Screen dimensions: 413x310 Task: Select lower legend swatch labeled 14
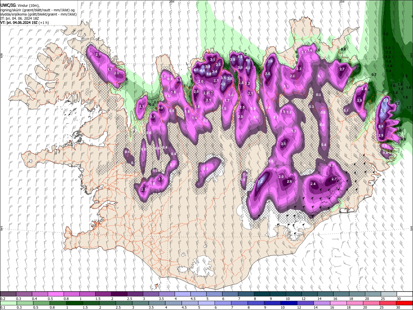tap(322, 303)
